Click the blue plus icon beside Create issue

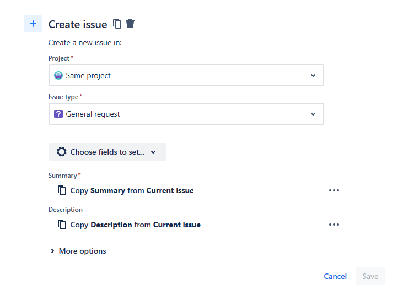33,24
